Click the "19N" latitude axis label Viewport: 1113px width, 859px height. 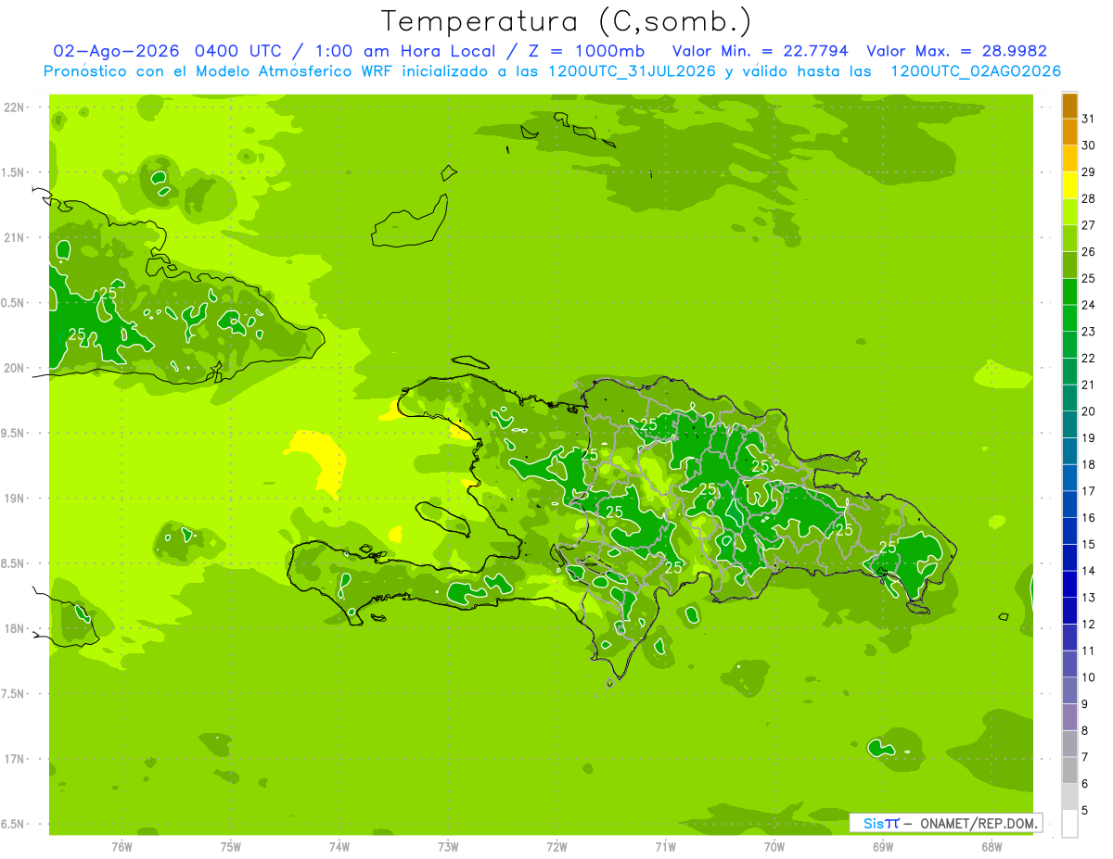tap(15, 498)
